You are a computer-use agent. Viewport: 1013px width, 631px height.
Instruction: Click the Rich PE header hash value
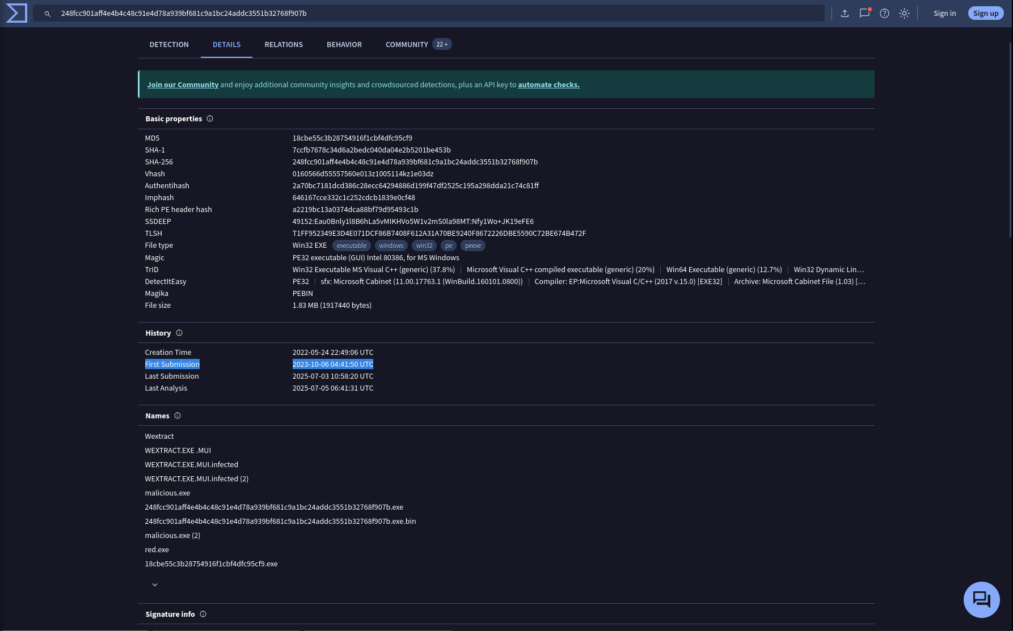pos(355,209)
